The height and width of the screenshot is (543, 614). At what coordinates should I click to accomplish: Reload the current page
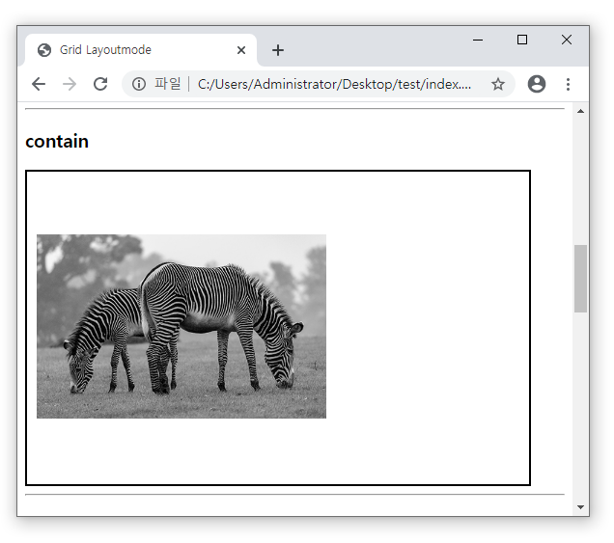coord(100,84)
